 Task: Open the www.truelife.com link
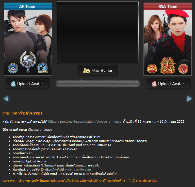[78, 169]
